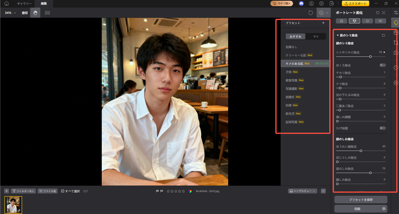Click the エクスポート button
The width and height of the screenshot is (400, 214).
(355, 4)
